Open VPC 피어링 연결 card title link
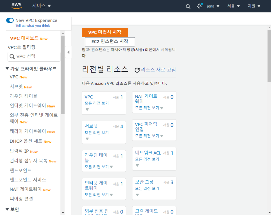This screenshot has width=271, height=215. 146,127
